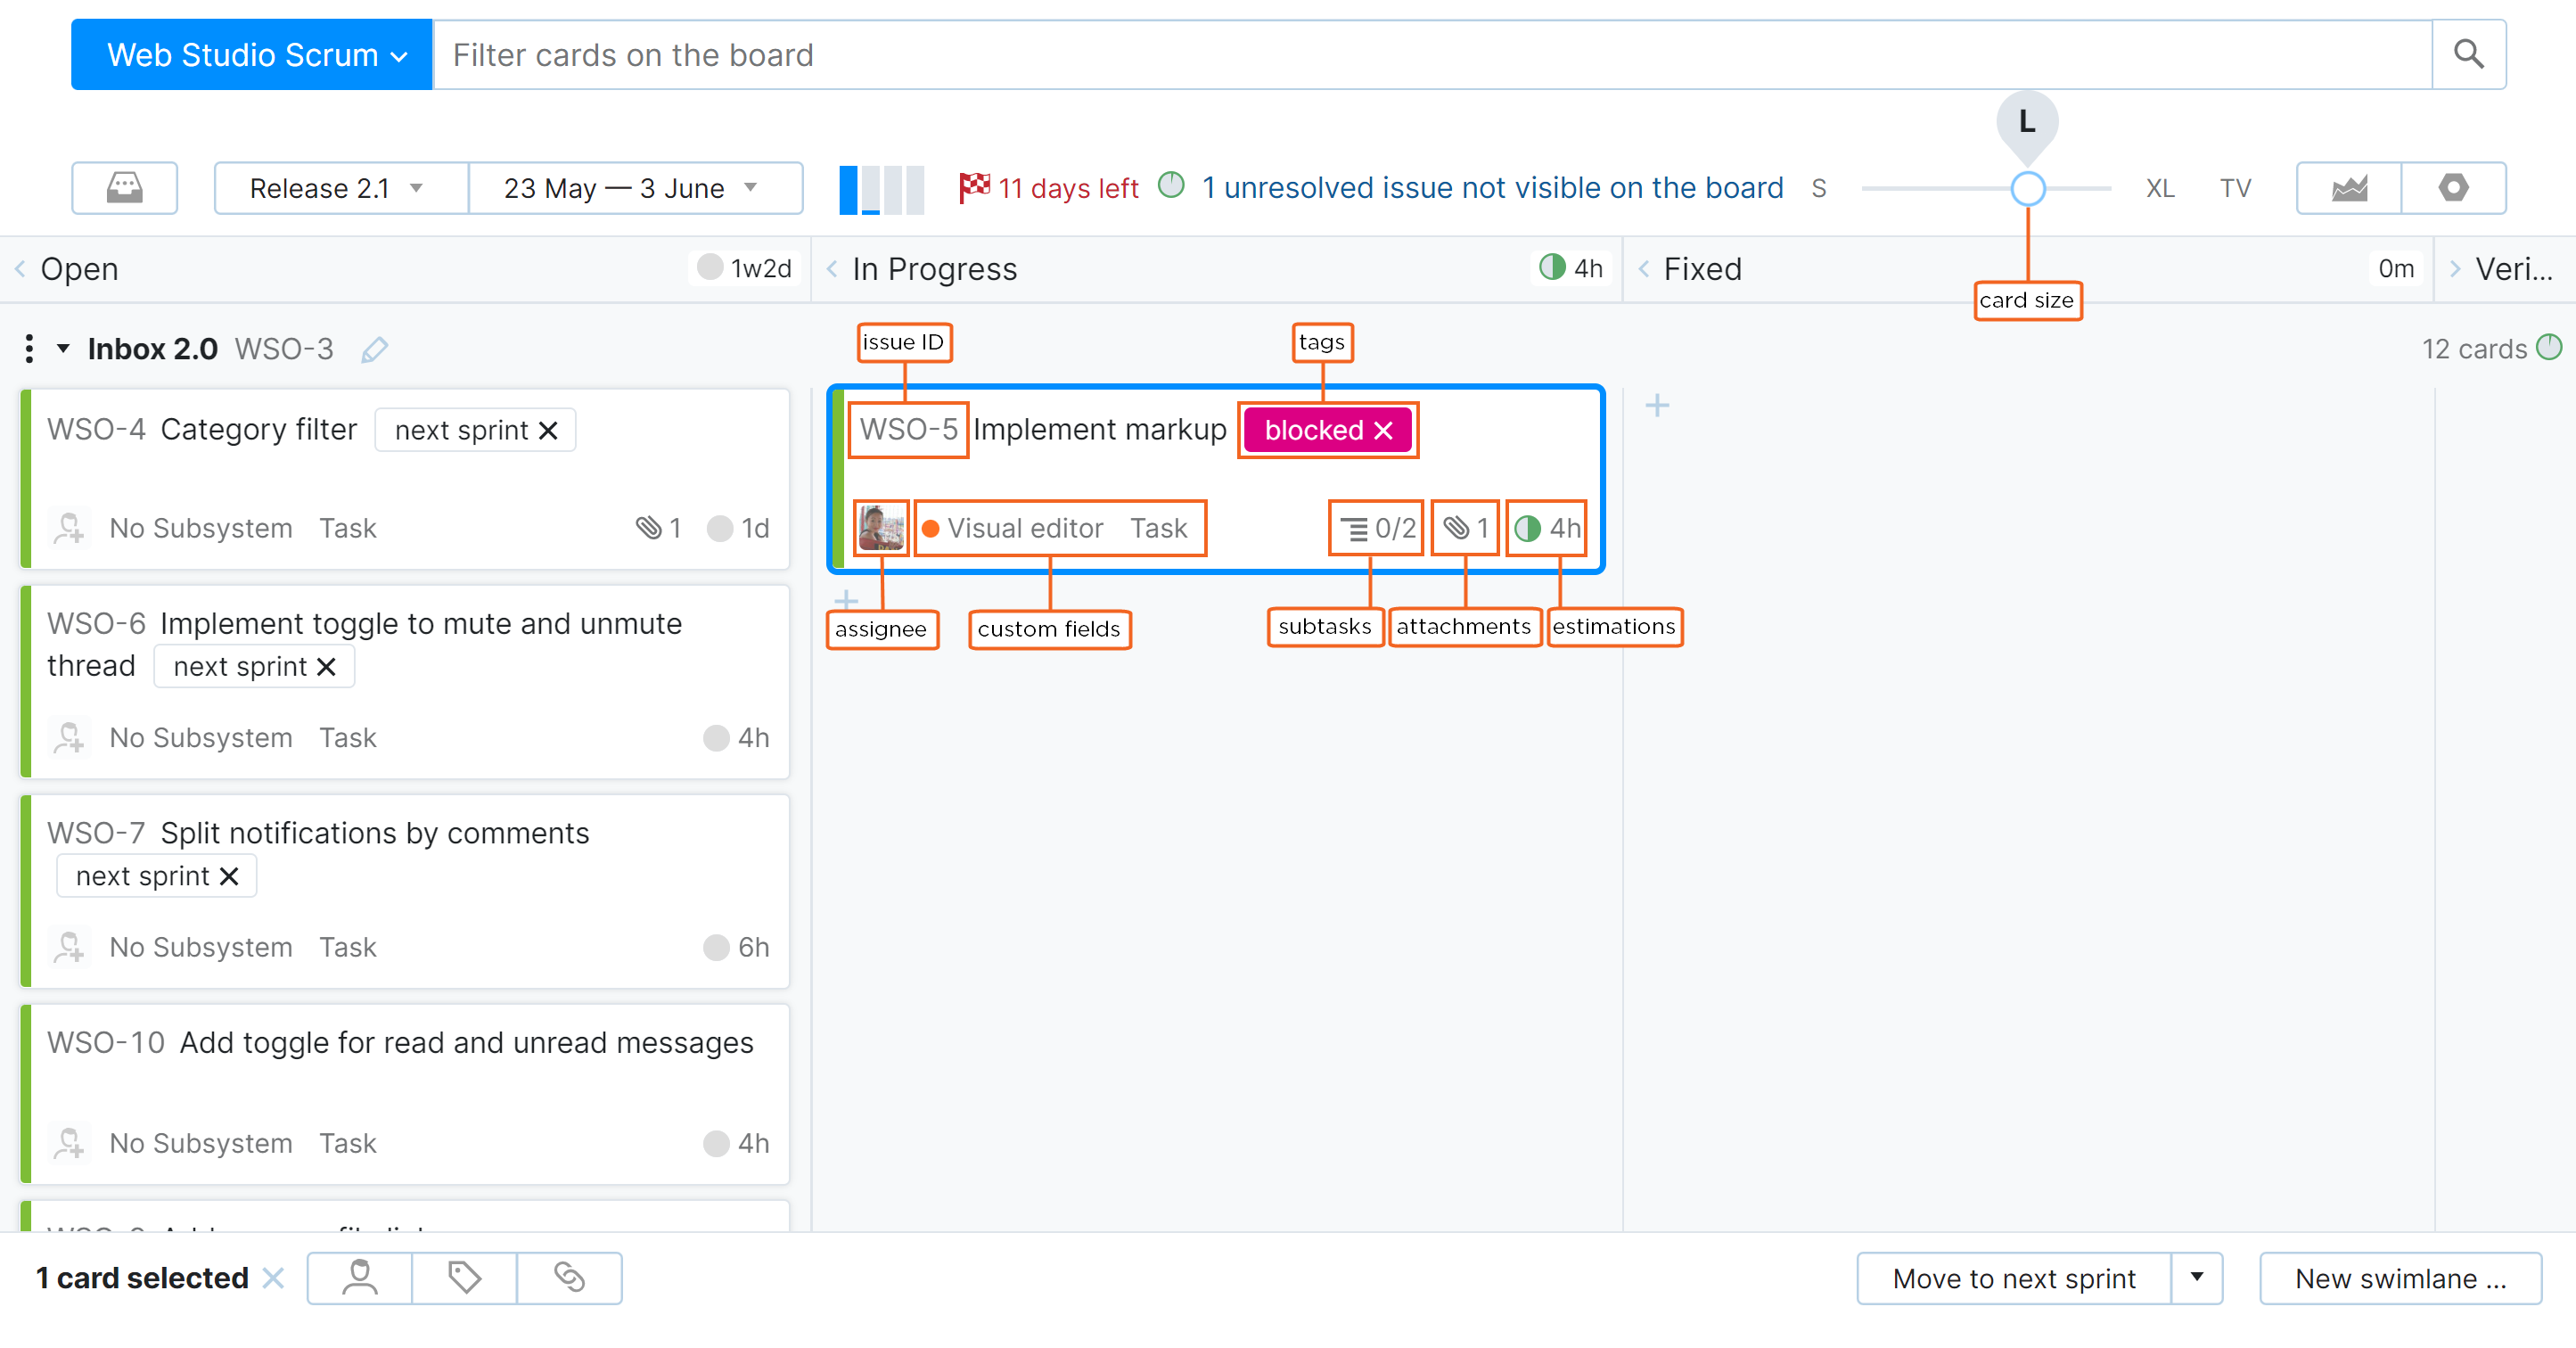Remove next sprint tag from WSO-4

tap(548, 430)
